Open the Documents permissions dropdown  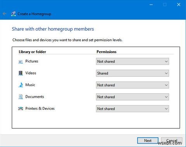click(x=133, y=97)
